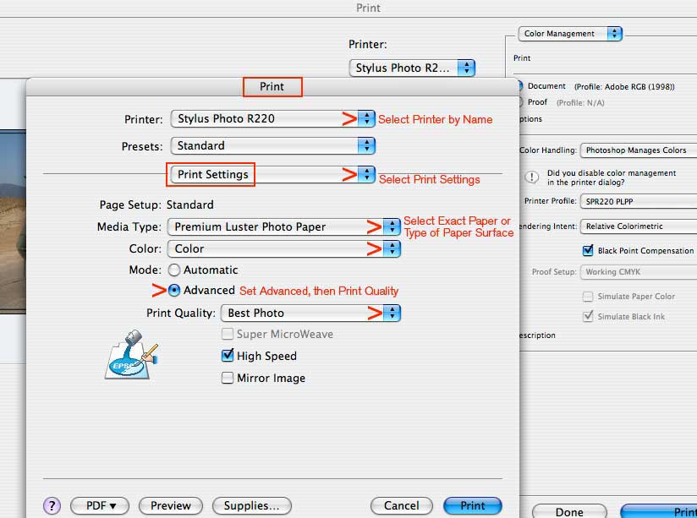Enable the Mirror Image checkbox
697x518 pixels.
pos(228,378)
